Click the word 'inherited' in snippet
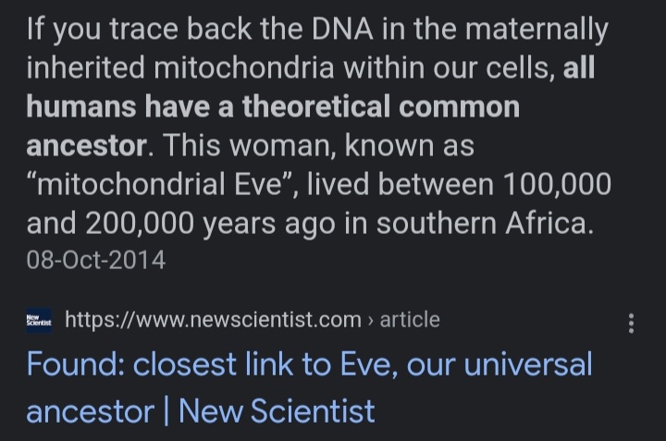 point(85,68)
